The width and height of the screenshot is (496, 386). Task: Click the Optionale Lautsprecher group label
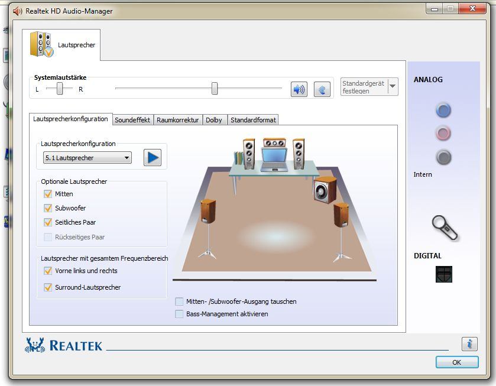pyautogui.click(x=74, y=181)
